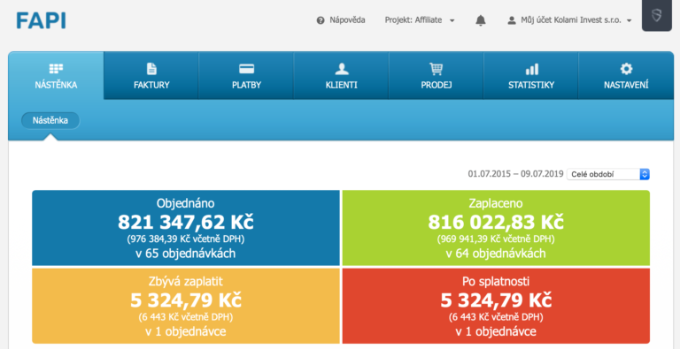Viewport: 680px width, 349px height.
Task: Click the Faktury document icon
Action: (151, 68)
